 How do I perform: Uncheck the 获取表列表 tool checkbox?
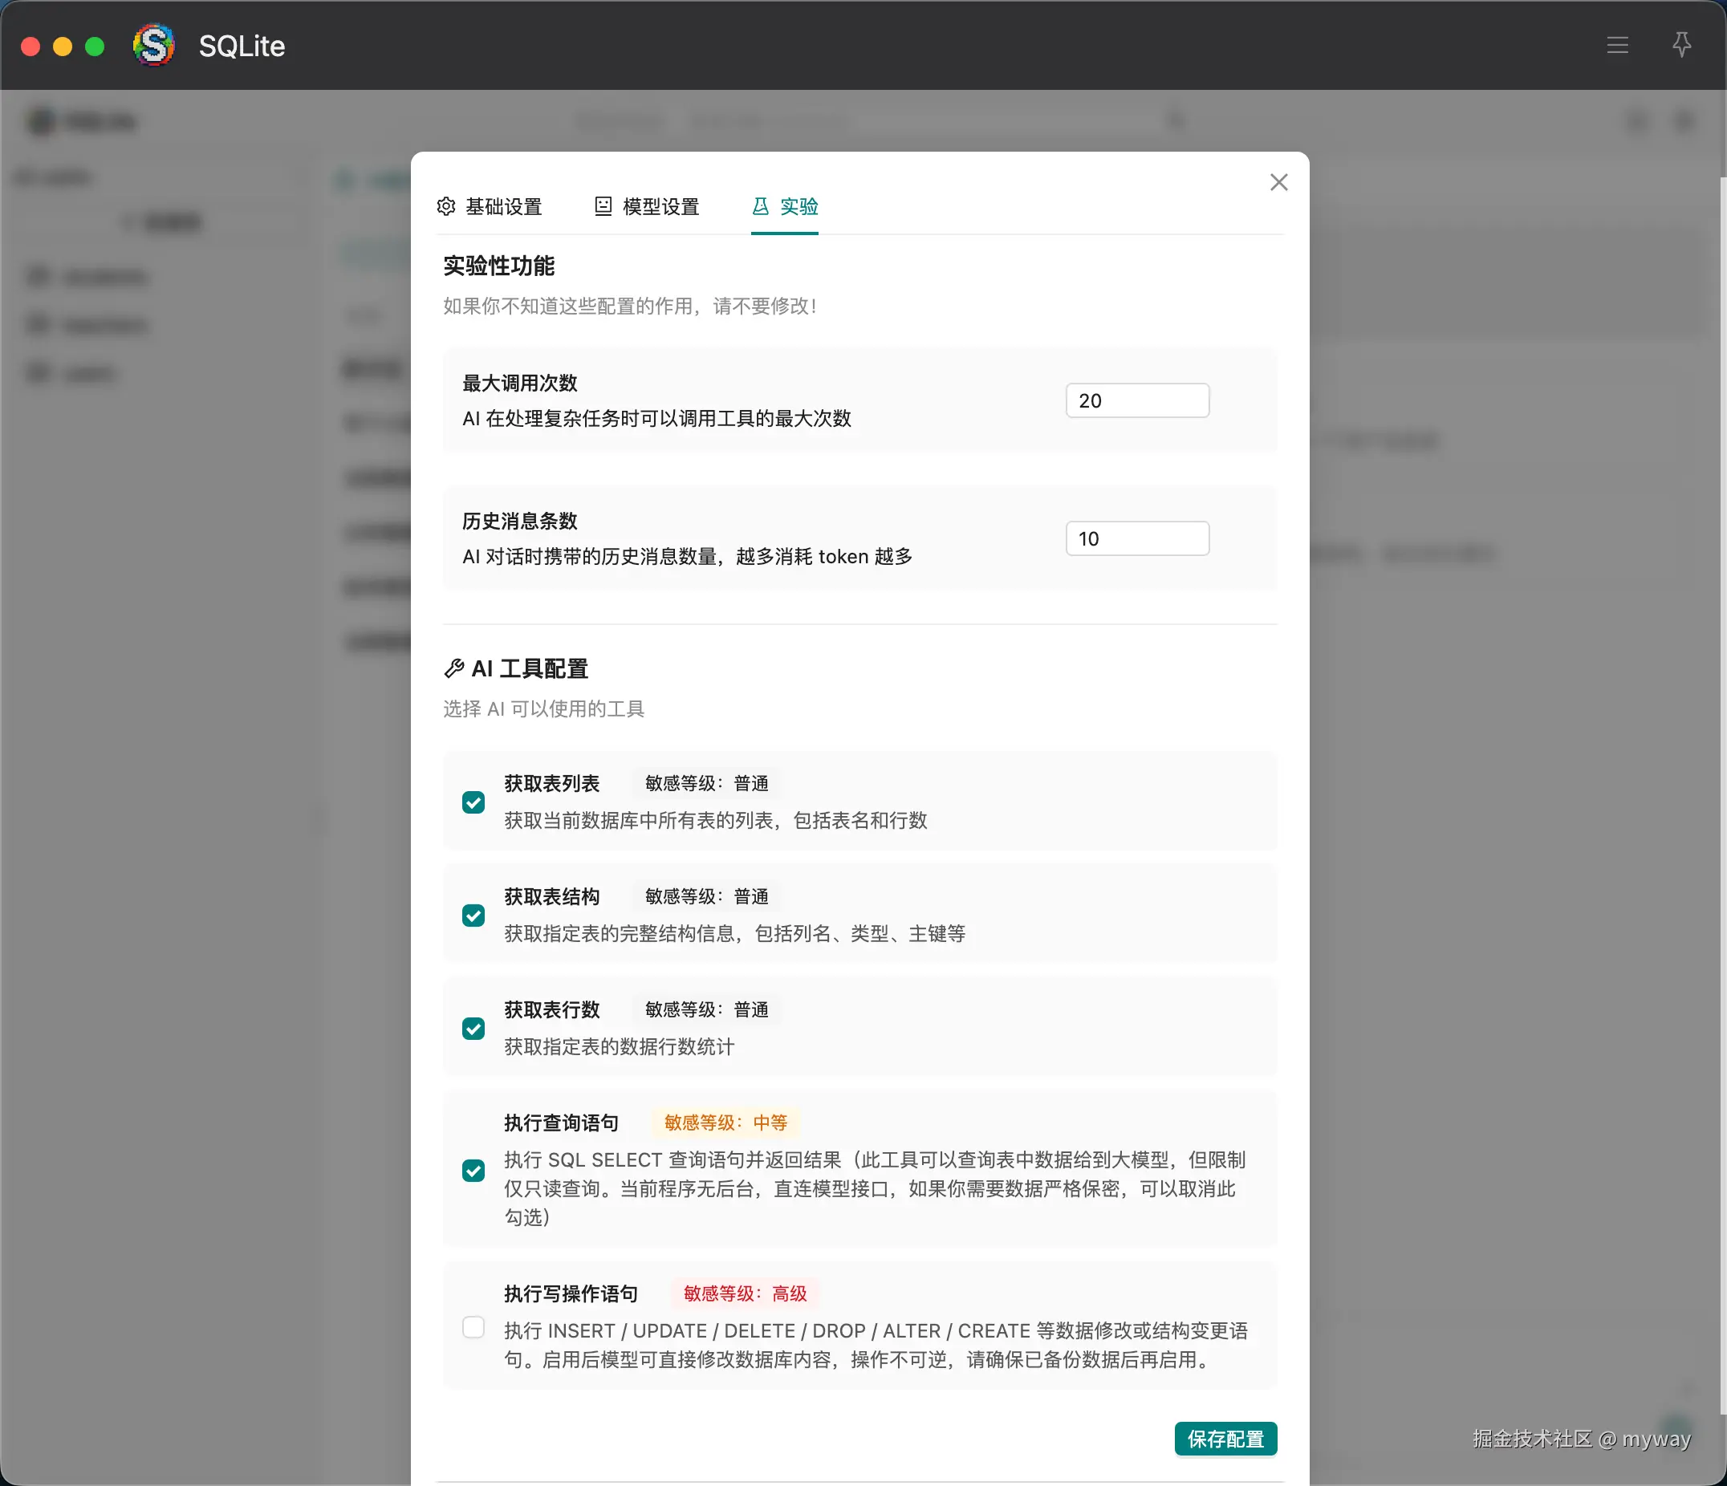pyautogui.click(x=473, y=802)
